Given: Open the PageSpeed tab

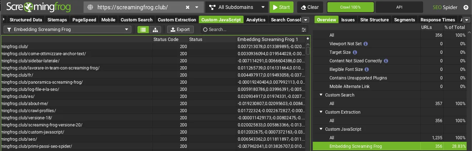Looking at the screenshot, I should (x=84, y=20).
